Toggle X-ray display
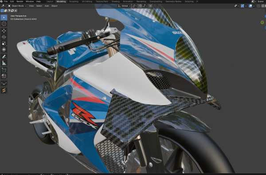The height and width of the screenshot is (175, 266). (258, 6)
